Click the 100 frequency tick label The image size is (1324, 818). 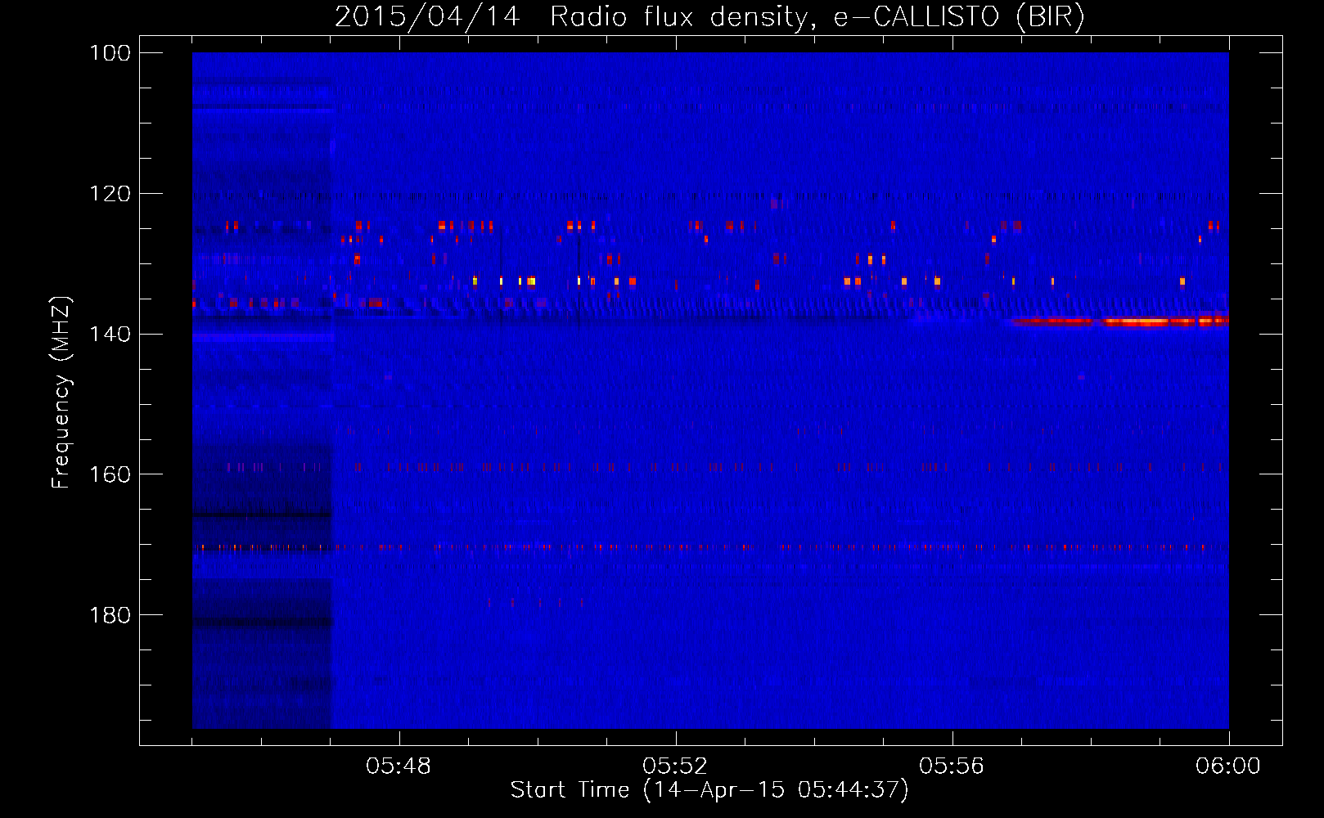pyautogui.click(x=110, y=53)
